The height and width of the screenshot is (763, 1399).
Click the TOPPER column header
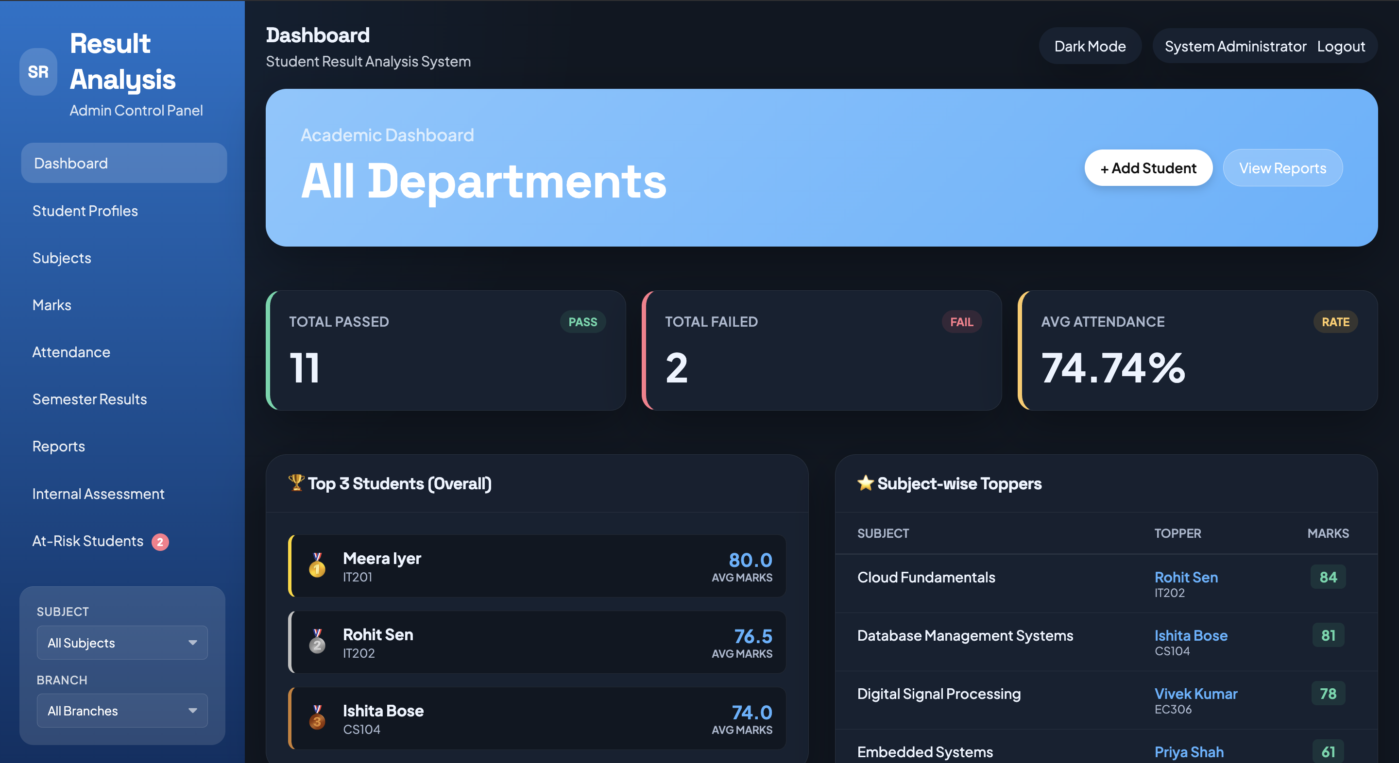tap(1177, 533)
